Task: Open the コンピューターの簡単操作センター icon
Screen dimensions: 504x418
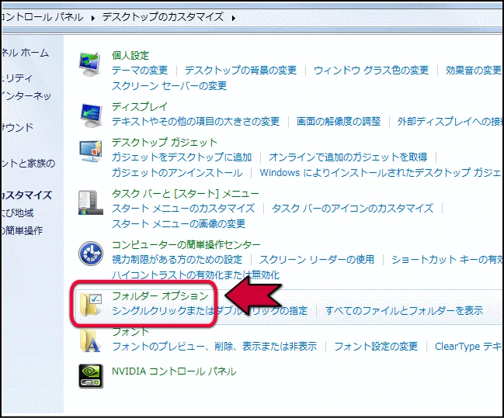Action: 91,254
